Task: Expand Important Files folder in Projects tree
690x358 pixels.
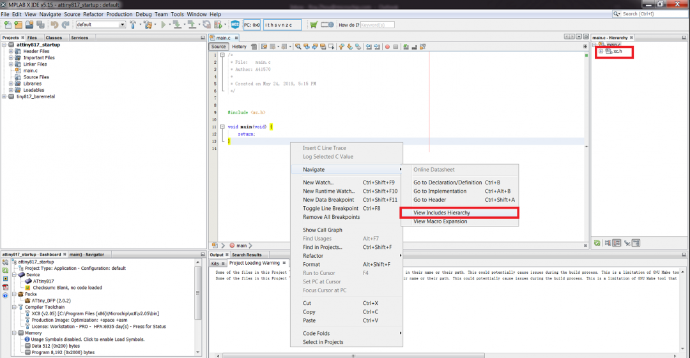Action: tap(11, 57)
